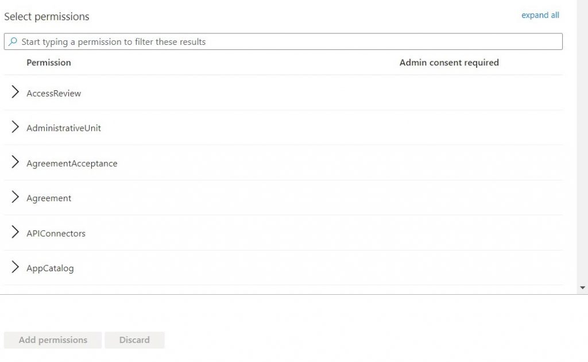Focus the permission filter search box
This screenshot has height=362, width=588.
(x=283, y=41)
